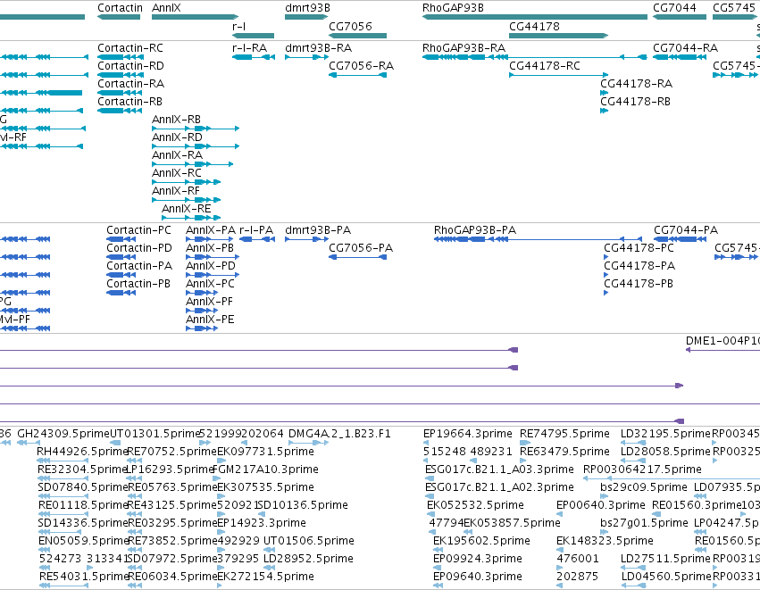Click the r-l-PA protein feature
Screen dimensions: 760x590
(x=257, y=239)
